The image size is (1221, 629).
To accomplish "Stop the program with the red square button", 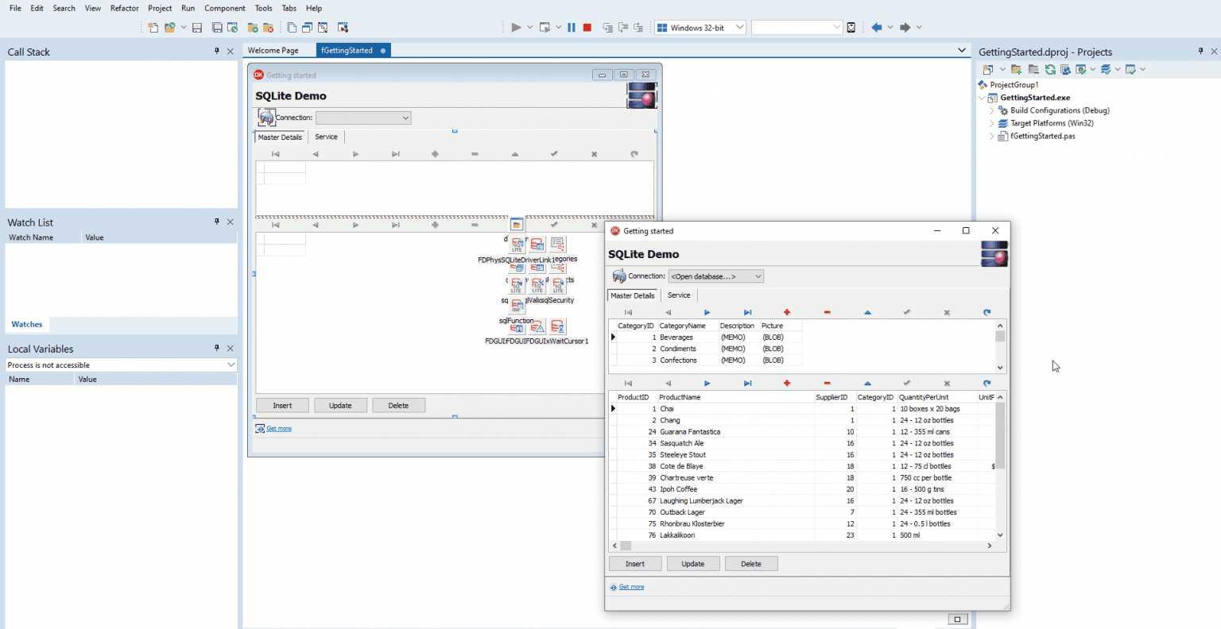I will [587, 28].
